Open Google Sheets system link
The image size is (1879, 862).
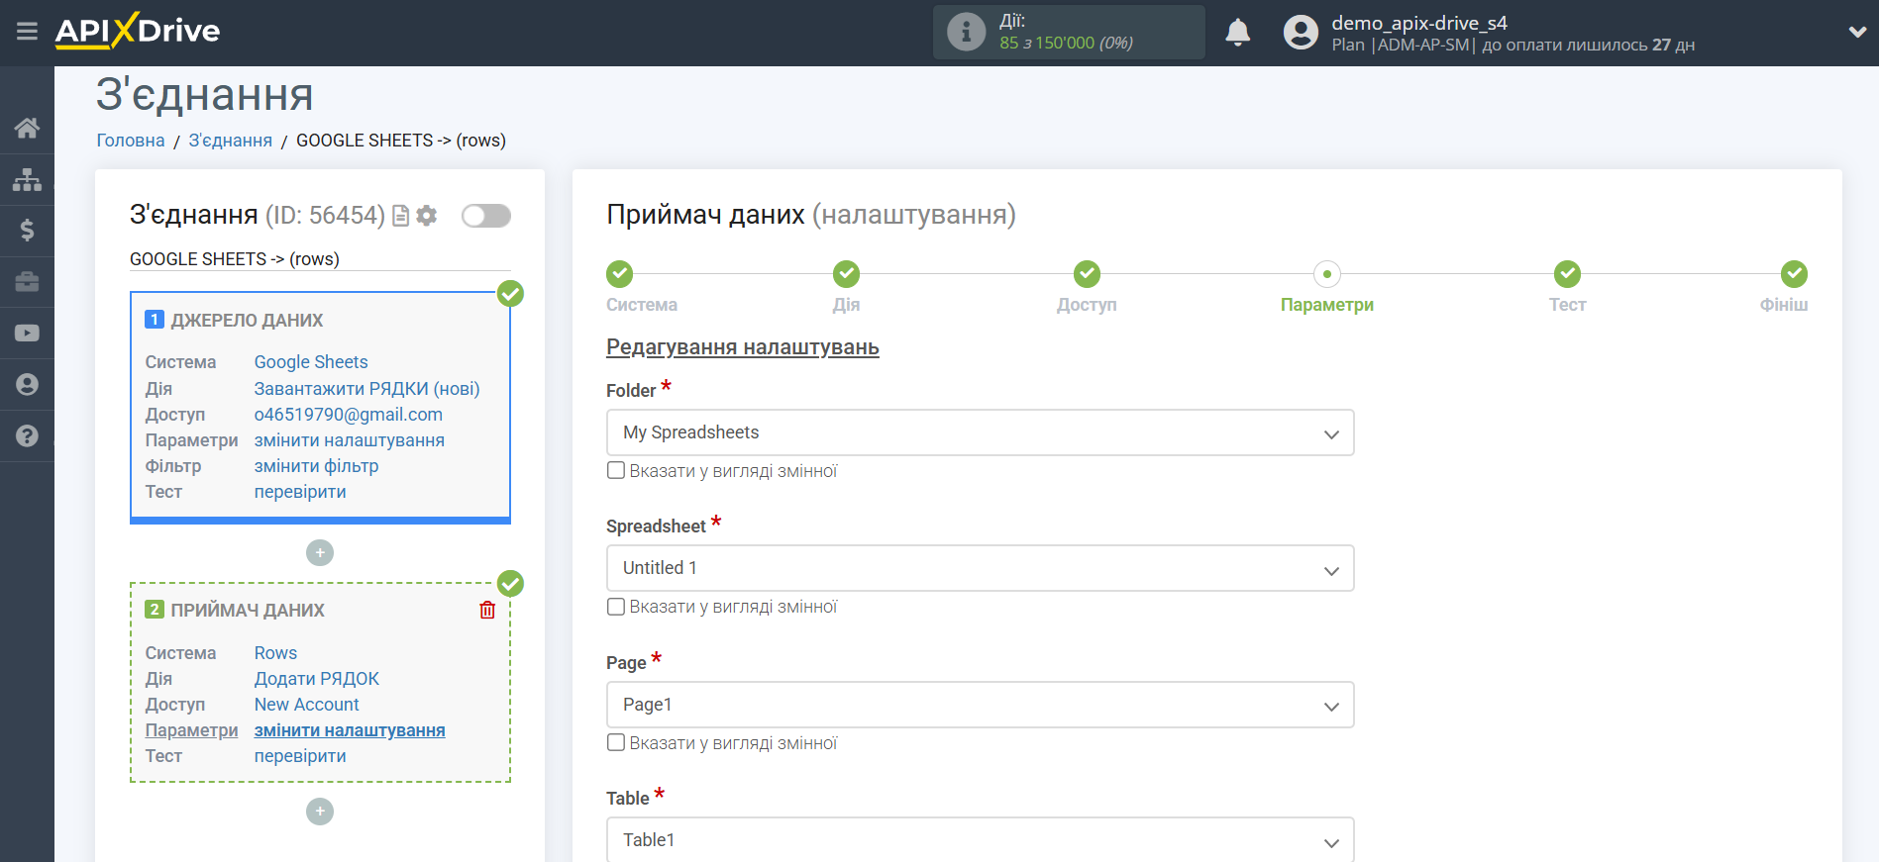coord(311,362)
